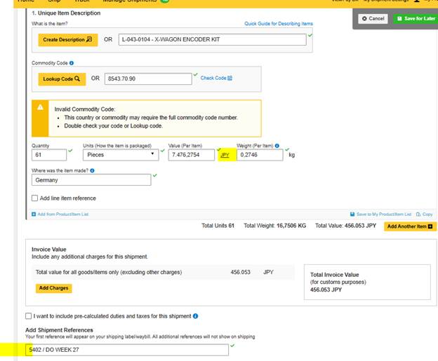The image size is (438, 361).
Task: Click the magnifier icon on Lookup Code button
Action: [x=77, y=79]
